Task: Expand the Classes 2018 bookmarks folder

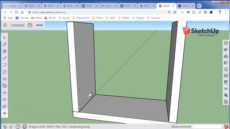Action: (80, 18)
